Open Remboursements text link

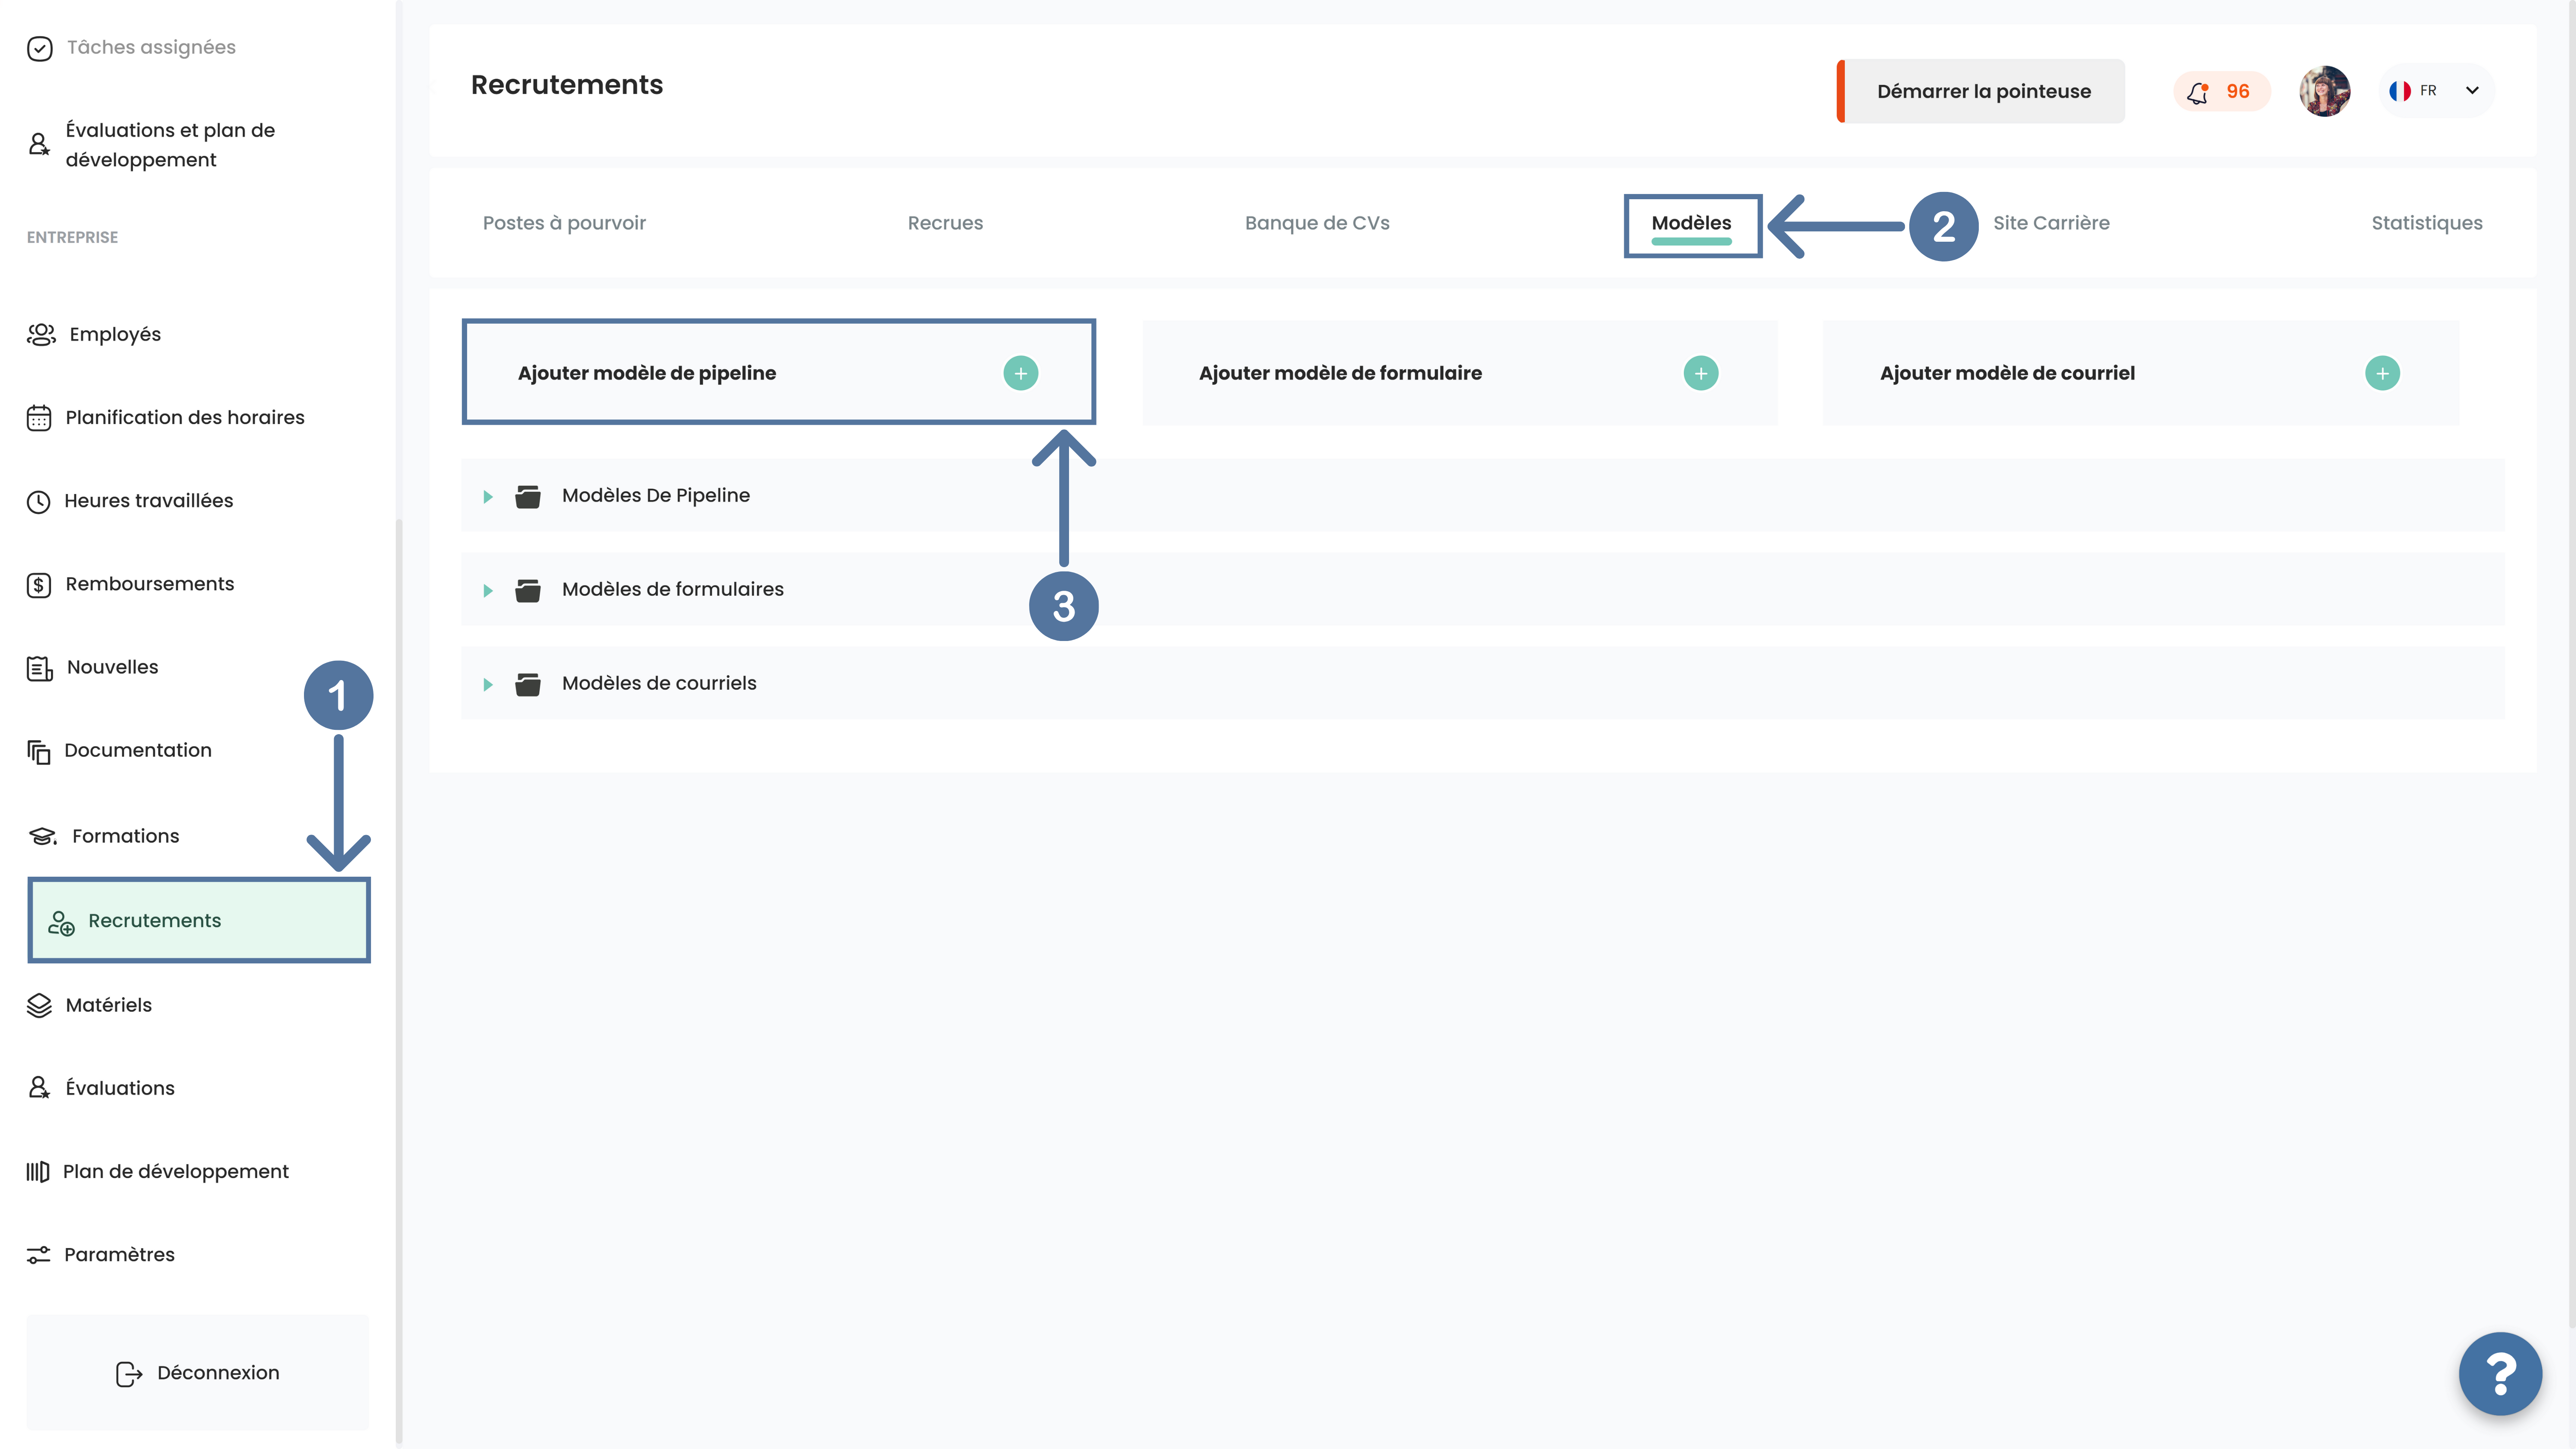tap(150, 584)
